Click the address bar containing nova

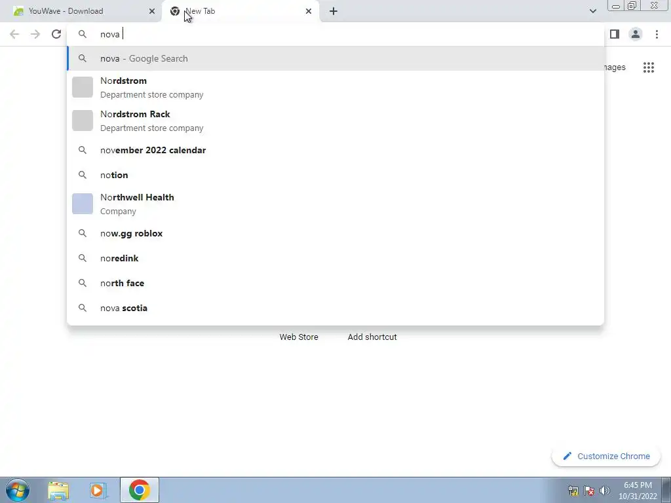[x=335, y=34]
